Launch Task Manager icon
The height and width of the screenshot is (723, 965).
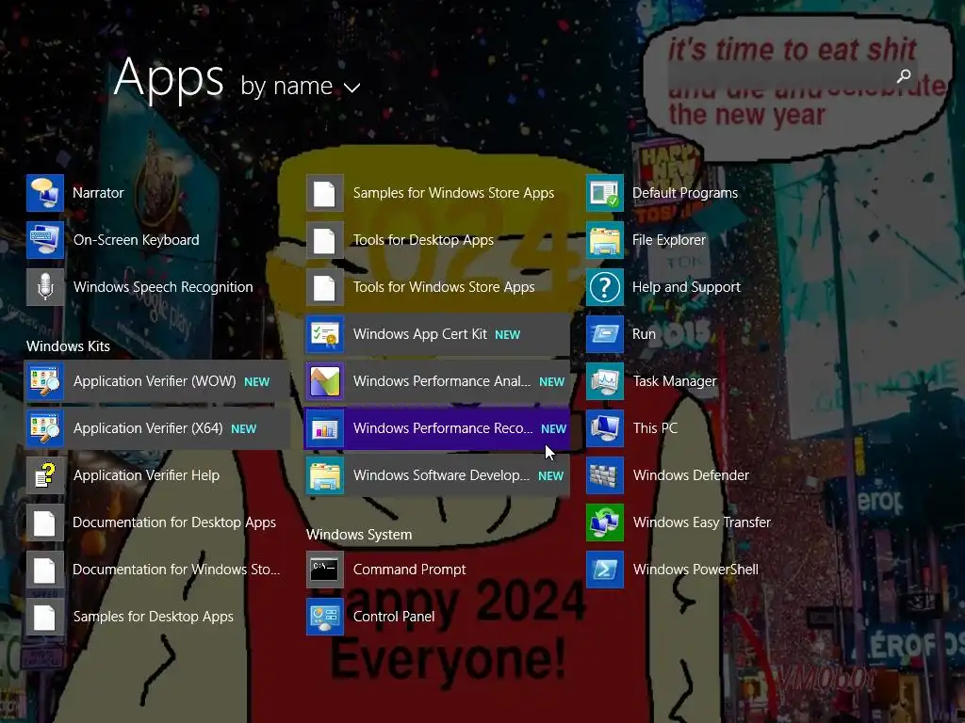tap(604, 381)
